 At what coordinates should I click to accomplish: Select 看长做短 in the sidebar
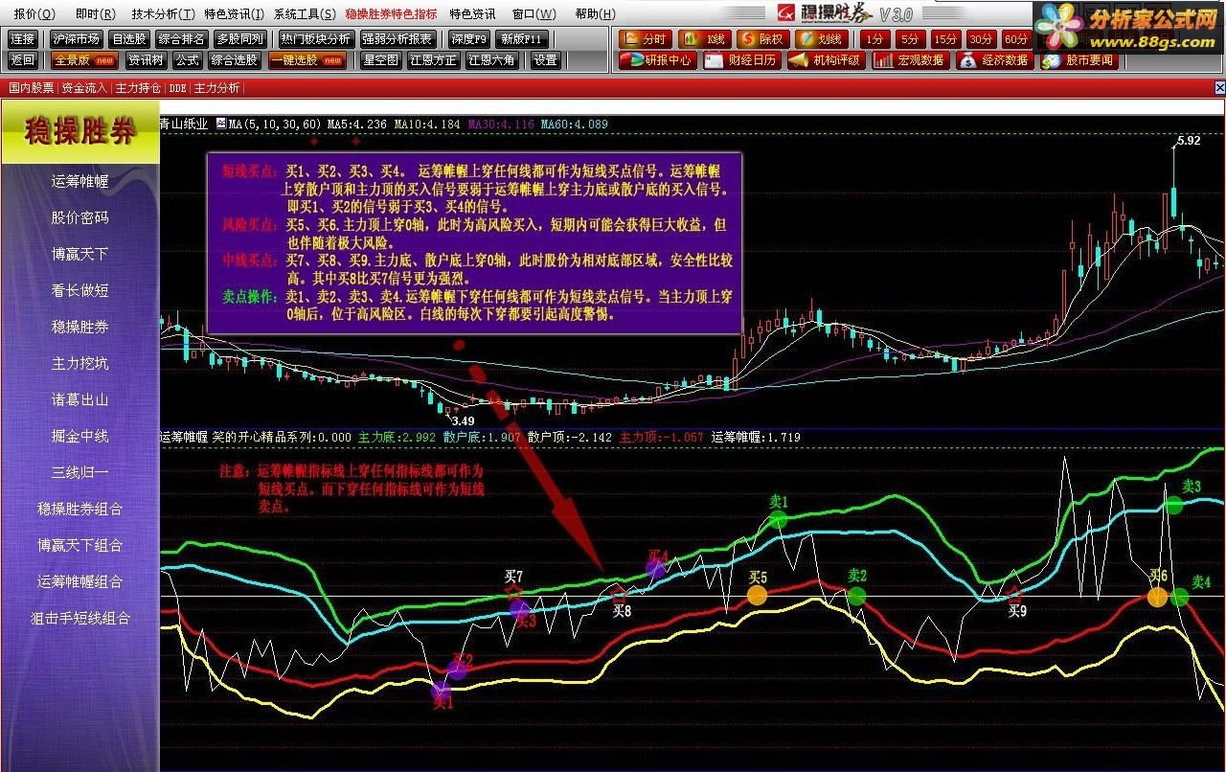click(79, 290)
